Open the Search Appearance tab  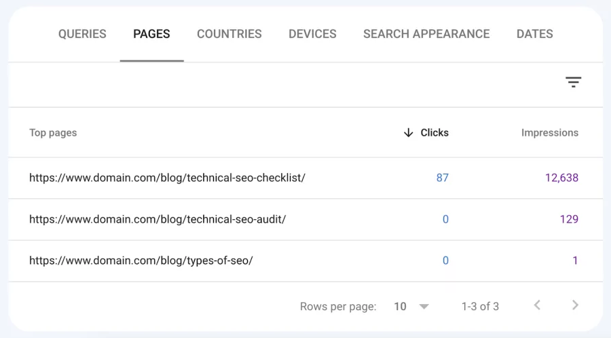426,34
